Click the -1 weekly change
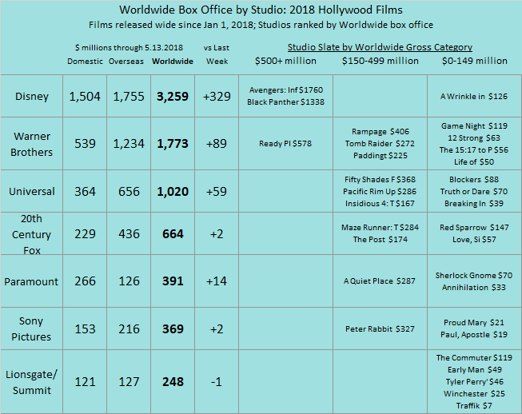 point(217,382)
